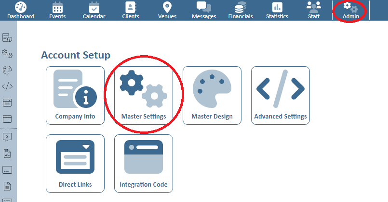
Task: Open the Calendar page
Action: [x=94, y=10]
